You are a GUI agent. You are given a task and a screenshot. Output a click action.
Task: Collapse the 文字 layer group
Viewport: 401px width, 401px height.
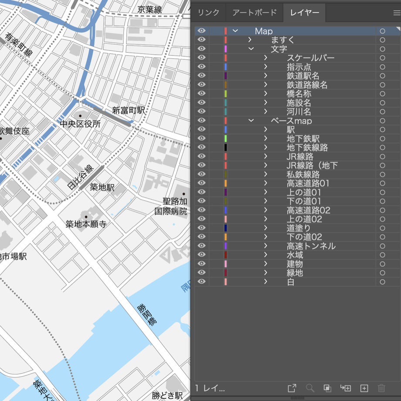[251, 49]
